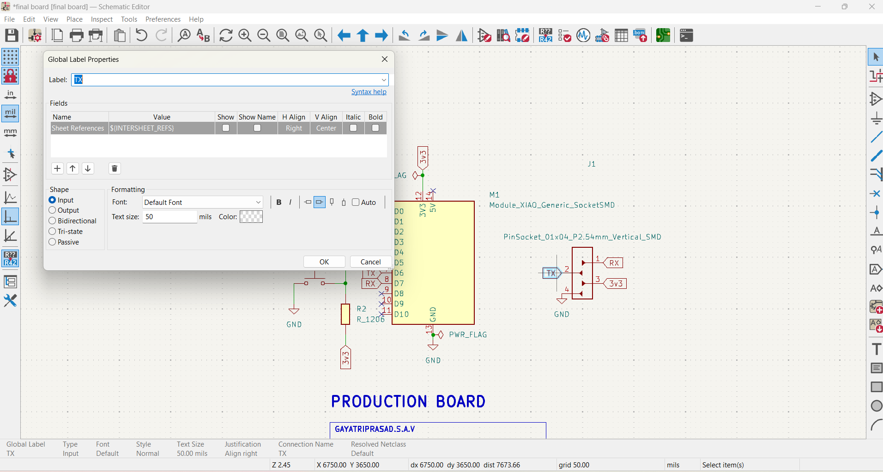Check Show Name for Sheet References field

tap(257, 128)
